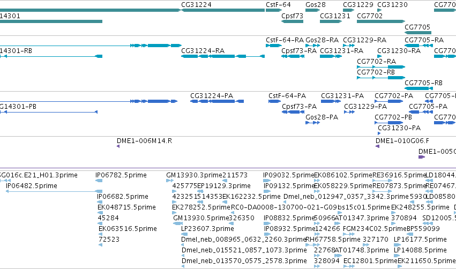Click the Gos28-RA transcript

coord(312,46)
